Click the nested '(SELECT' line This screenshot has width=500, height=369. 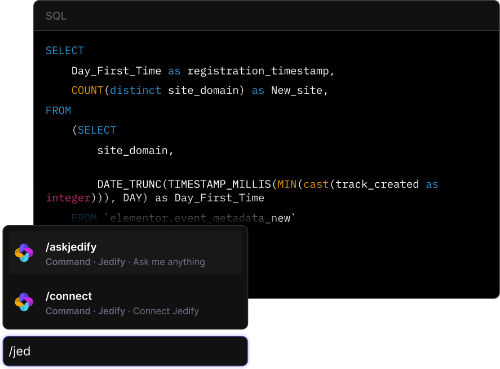94,130
